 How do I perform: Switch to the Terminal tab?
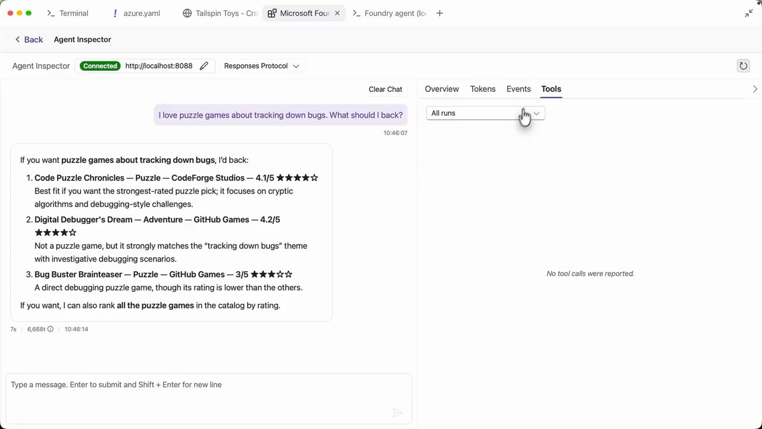(67, 13)
